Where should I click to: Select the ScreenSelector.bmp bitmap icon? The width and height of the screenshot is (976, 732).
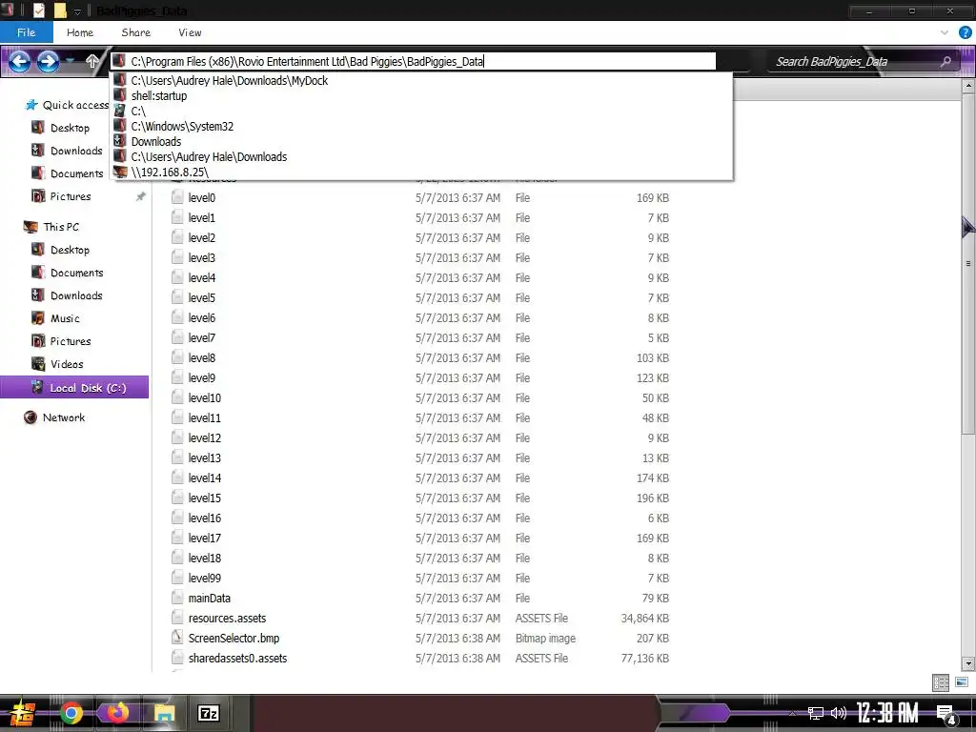177,638
